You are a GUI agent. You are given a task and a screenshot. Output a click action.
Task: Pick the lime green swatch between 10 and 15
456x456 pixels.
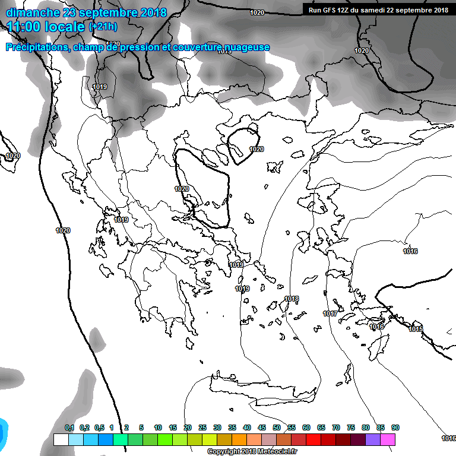click(165, 439)
